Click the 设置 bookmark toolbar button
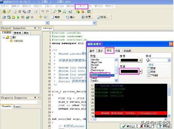 coord(87,17)
